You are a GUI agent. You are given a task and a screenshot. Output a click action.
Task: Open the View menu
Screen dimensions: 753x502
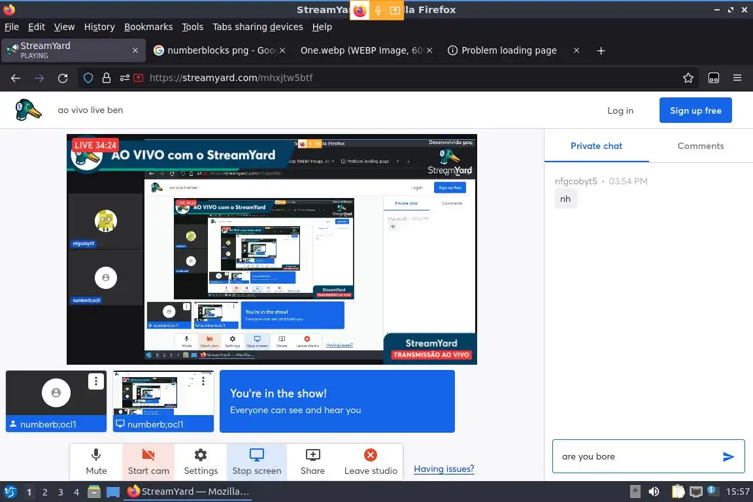click(x=64, y=27)
